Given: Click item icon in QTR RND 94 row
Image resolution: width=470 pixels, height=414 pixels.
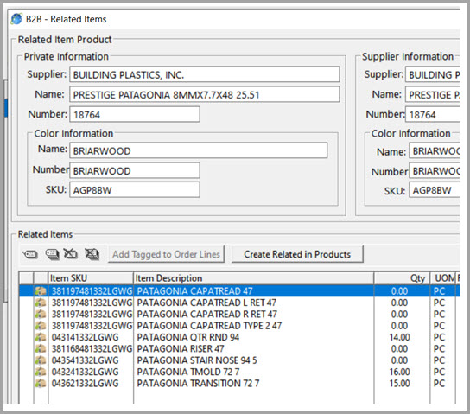Looking at the screenshot, I should tap(41, 337).
